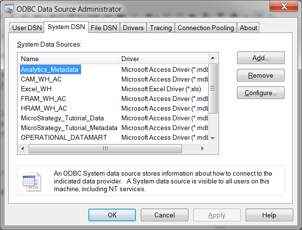Click the horizontal scrollbar right arrow
The width and height of the screenshot is (302, 230).
point(202,148)
